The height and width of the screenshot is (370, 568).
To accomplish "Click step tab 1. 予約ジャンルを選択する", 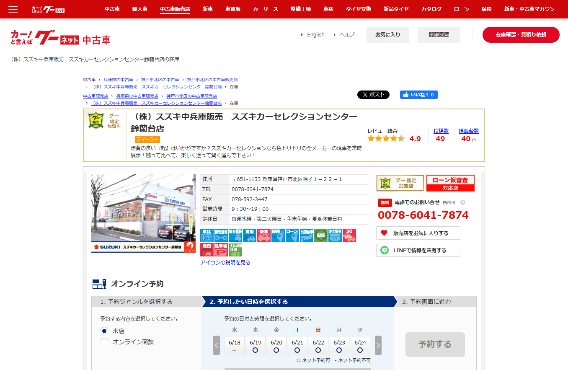I will tap(146, 302).
